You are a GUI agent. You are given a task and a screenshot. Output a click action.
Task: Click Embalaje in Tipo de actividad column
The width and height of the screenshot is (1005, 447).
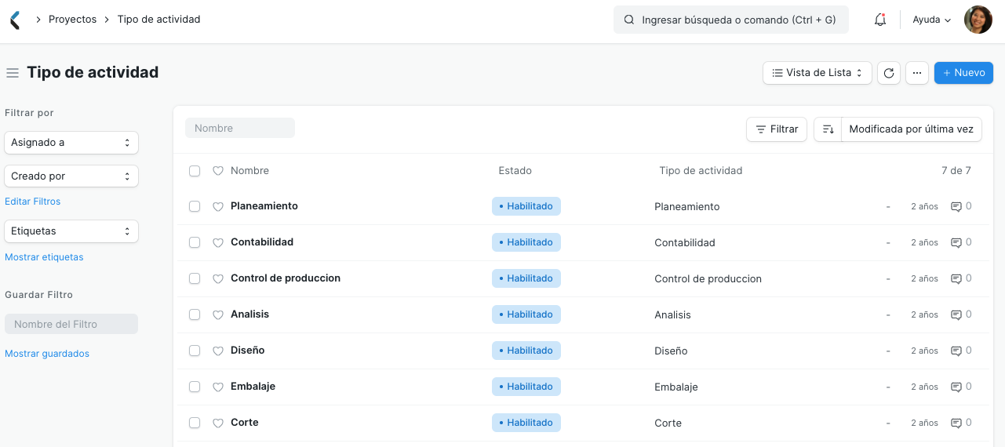pyautogui.click(x=676, y=387)
